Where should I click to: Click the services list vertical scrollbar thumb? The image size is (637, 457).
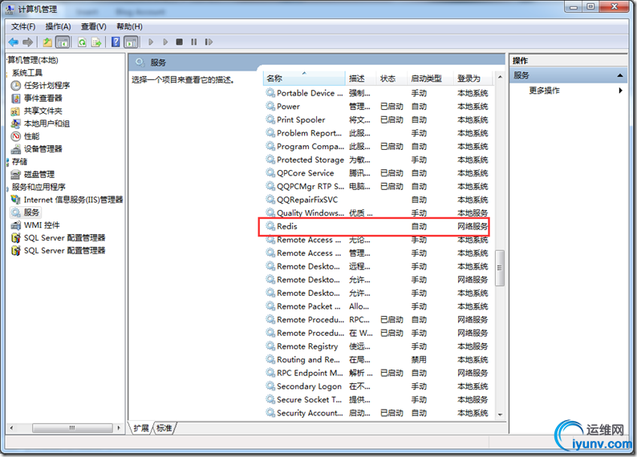click(x=500, y=268)
